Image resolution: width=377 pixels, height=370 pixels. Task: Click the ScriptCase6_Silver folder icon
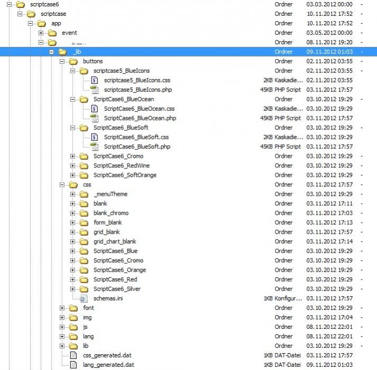[x=84, y=289]
